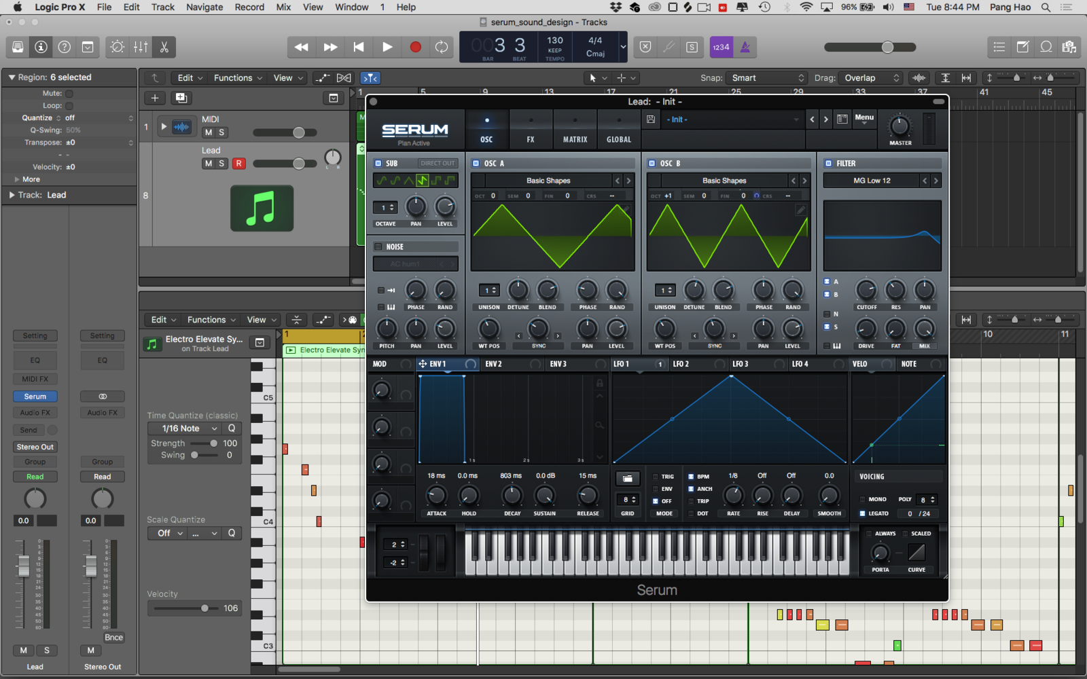
Task: Open the Library panel icon
Action: coord(18,47)
